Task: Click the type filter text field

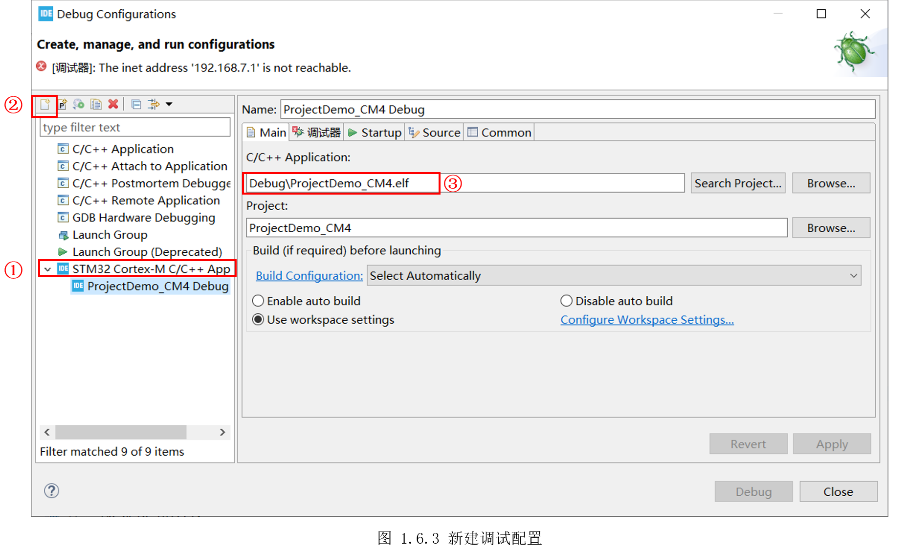Action: pos(134,128)
